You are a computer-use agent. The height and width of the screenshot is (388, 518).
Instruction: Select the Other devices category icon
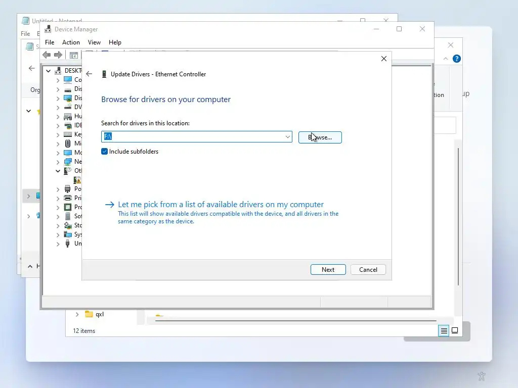(68, 171)
